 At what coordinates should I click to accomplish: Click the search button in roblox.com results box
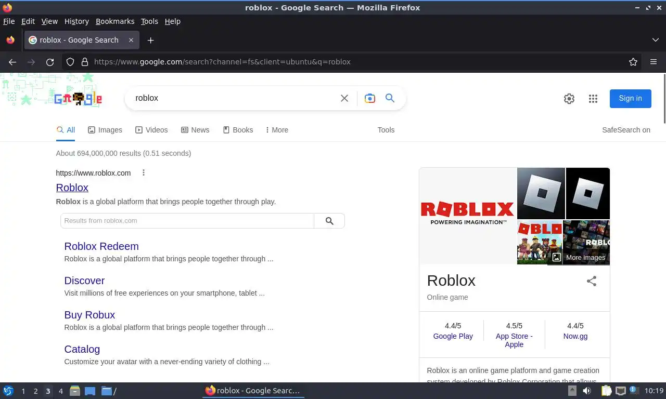(329, 221)
